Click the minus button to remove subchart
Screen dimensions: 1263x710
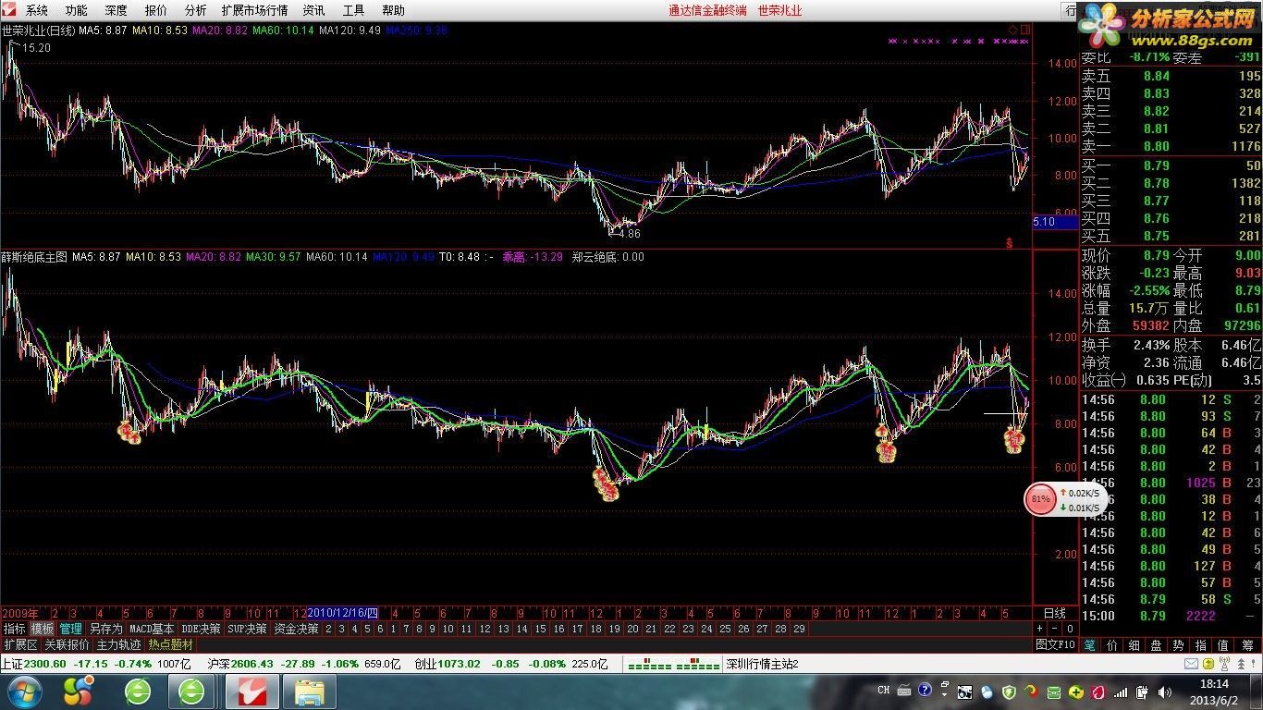[1055, 629]
